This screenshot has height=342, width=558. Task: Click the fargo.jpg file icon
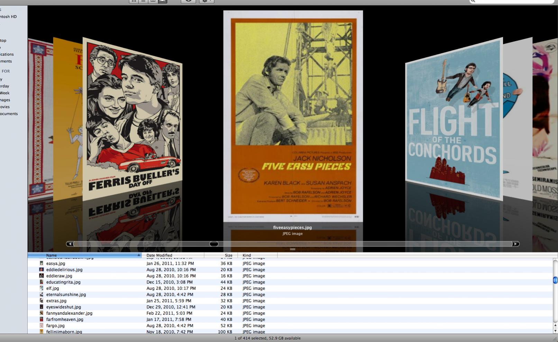(x=42, y=325)
